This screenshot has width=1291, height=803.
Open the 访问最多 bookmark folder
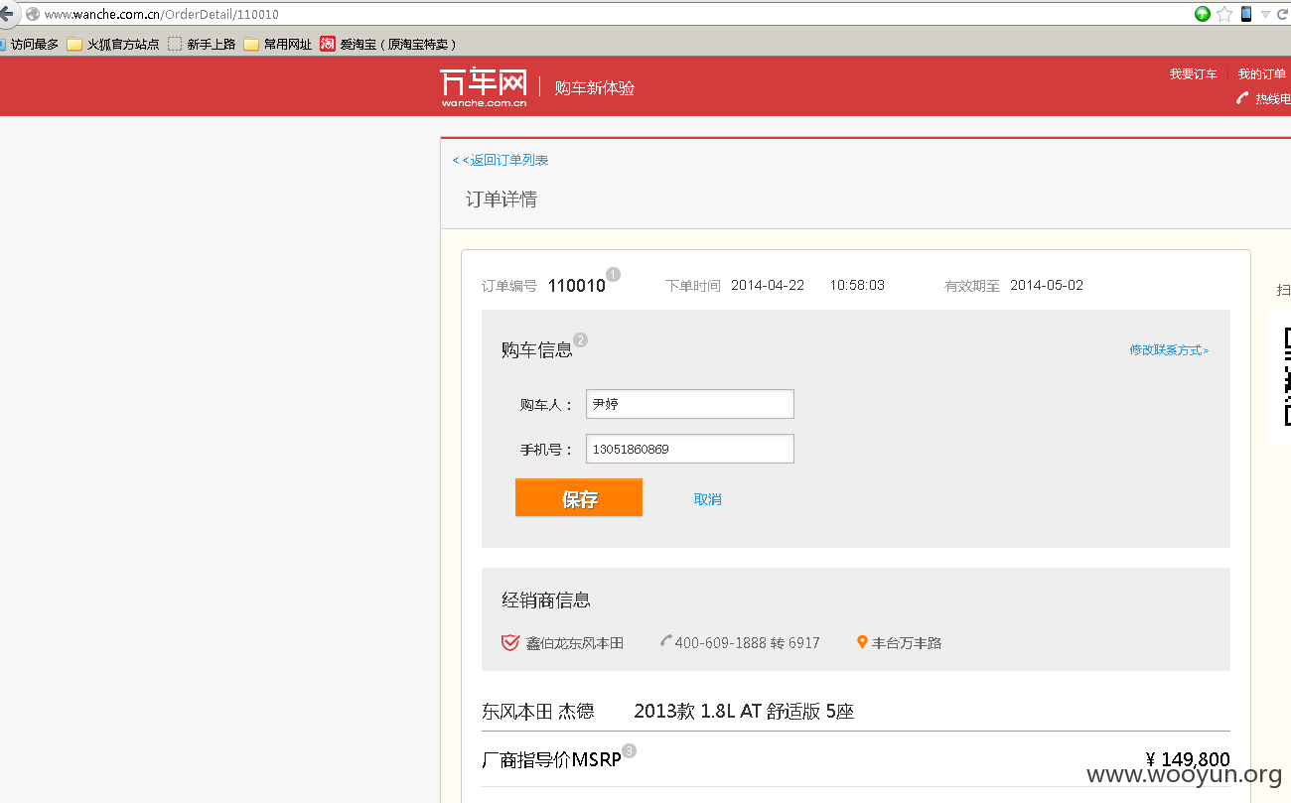point(29,45)
